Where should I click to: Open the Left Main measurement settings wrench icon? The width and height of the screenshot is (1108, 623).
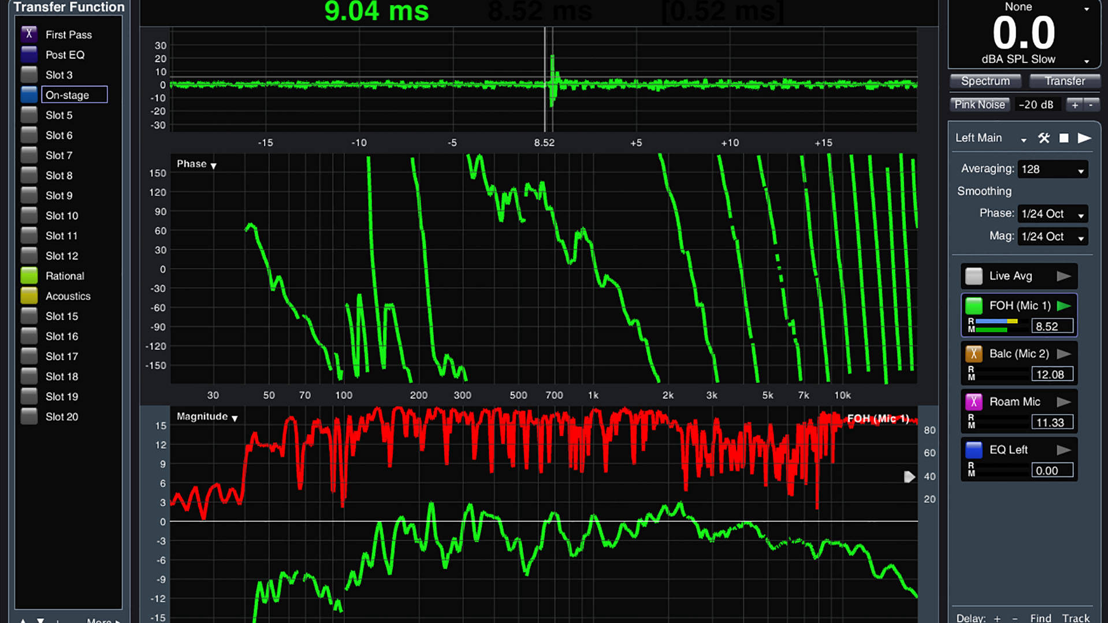pyautogui.click(x=1043, y=138)
